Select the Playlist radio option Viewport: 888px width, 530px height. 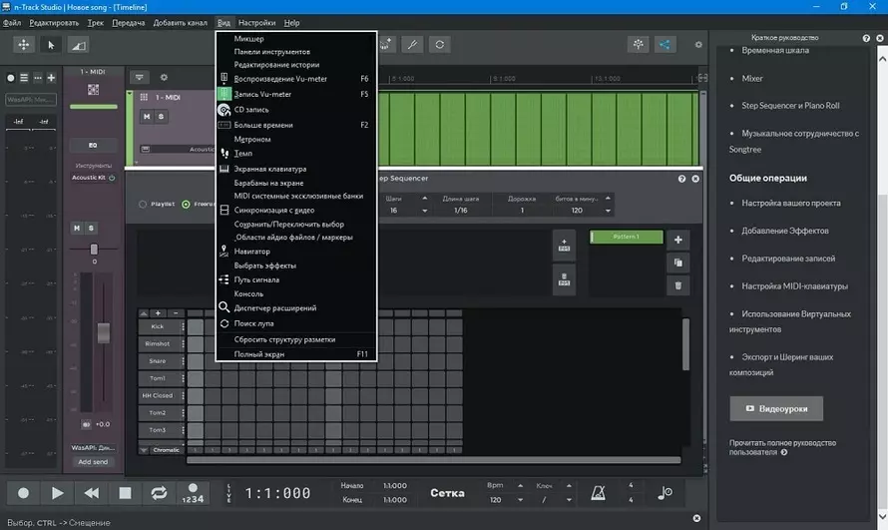143,205
